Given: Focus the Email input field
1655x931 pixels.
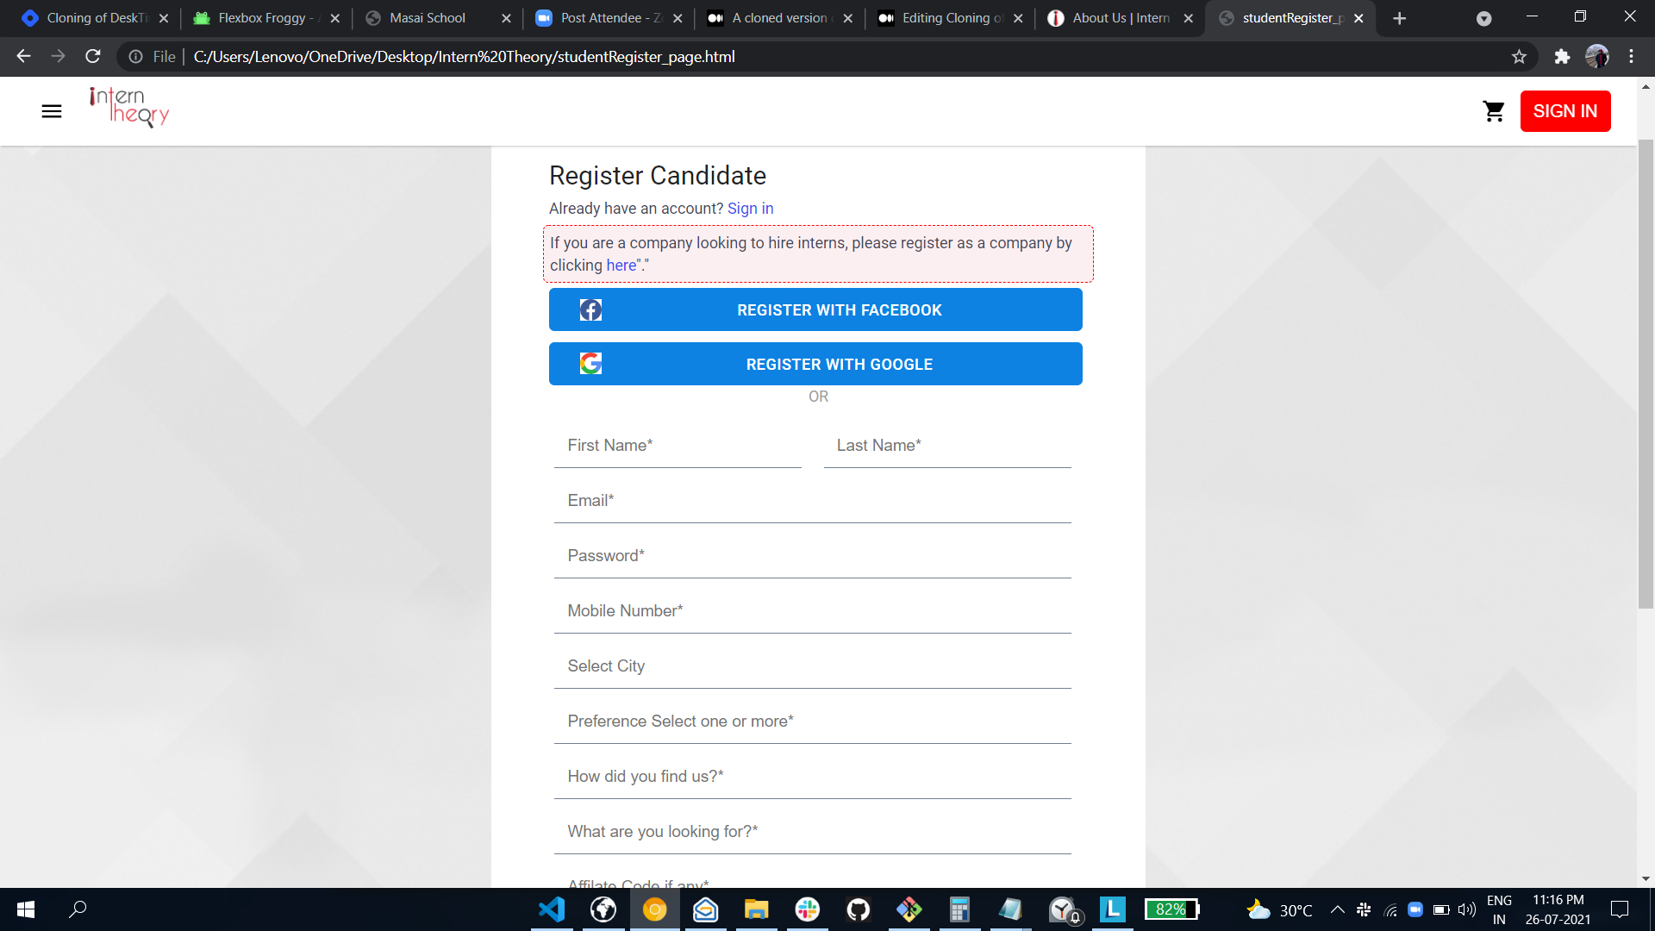Looking at the screenshot, I should 812,502.
